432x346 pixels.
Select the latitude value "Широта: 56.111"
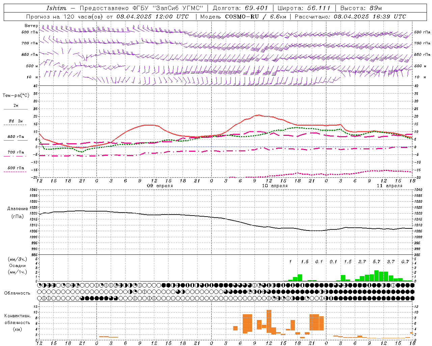[x=304, y=8]
